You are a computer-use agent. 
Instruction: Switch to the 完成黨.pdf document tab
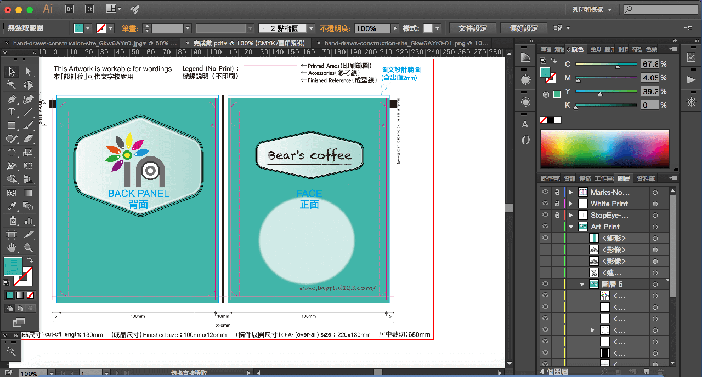click(x=247, y=43)
